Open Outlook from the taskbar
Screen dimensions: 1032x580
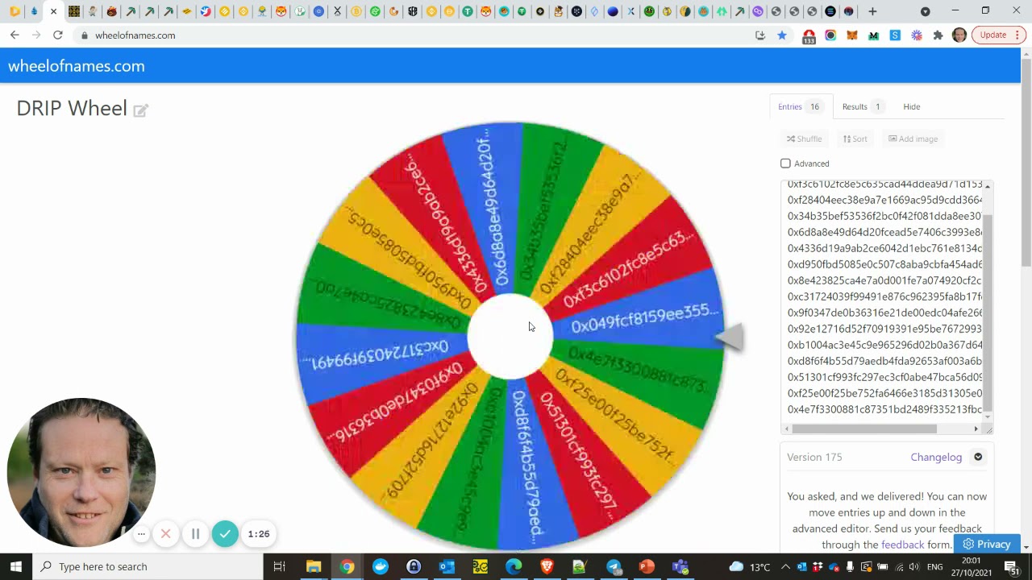pyautogui.click(x=447, y=566)
